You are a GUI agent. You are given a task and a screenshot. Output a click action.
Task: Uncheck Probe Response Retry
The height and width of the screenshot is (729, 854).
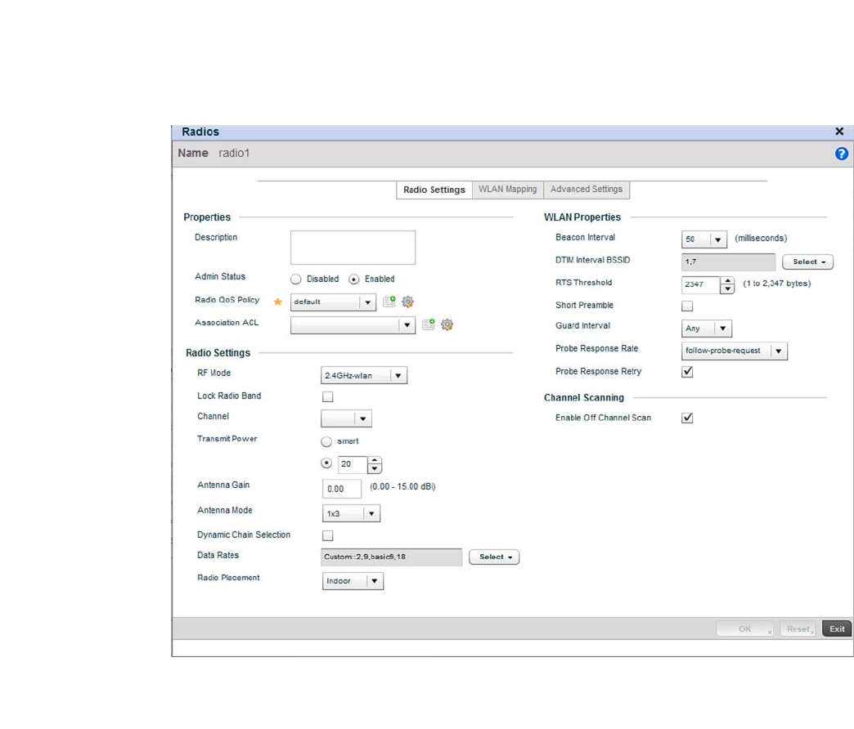[687, 372]
